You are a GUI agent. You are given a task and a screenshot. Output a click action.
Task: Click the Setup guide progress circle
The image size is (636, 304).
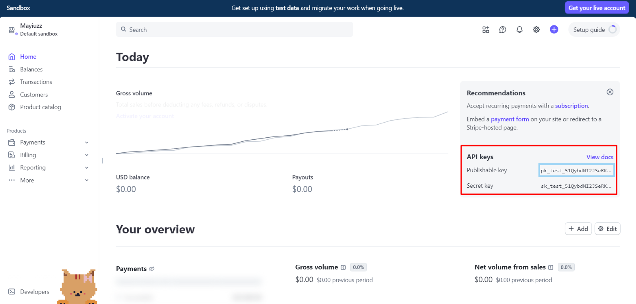tap(613, 29)
